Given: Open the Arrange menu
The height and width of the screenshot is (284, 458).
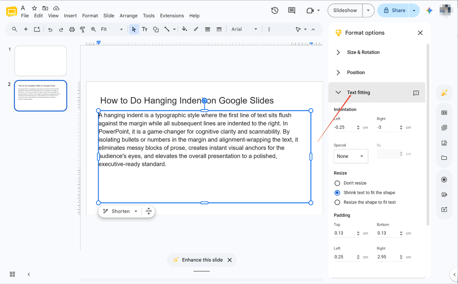Looking at the screenshot, I should tap(129, 16).
